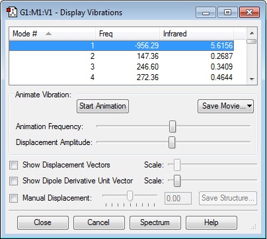This screenshot has width=267, height=239.
Task: Open the Spectrum window
Action: tap(155, 222)
